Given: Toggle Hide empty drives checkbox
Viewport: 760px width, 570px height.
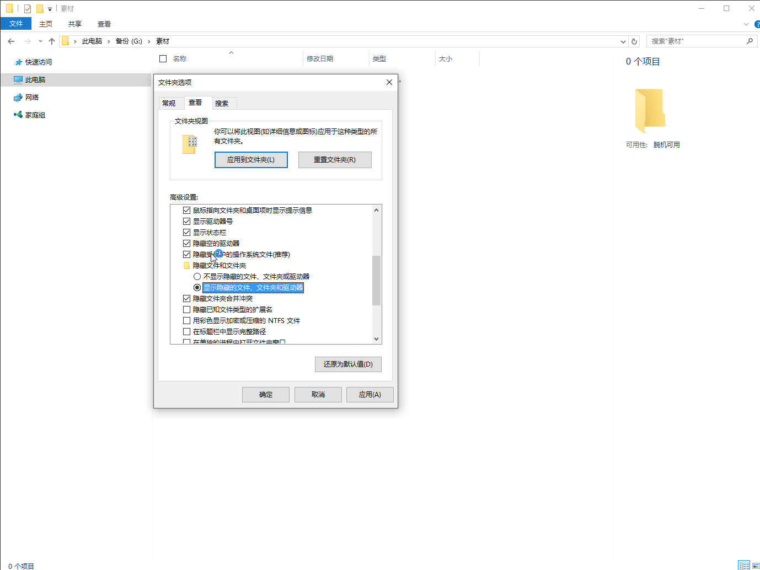Looking at the screenshot, I should point(186,244).
